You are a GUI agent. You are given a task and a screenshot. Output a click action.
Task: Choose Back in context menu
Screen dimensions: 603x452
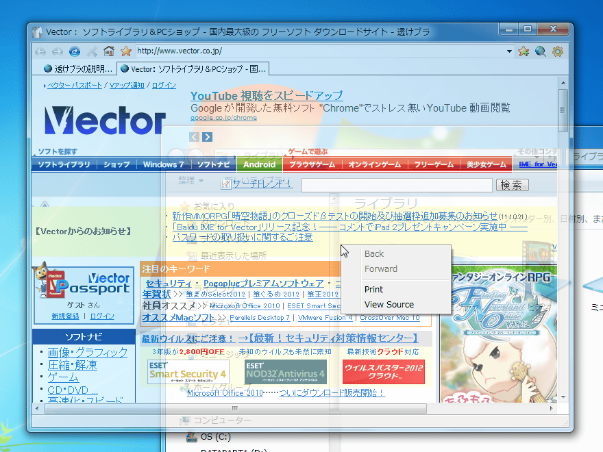coord(396,253)
